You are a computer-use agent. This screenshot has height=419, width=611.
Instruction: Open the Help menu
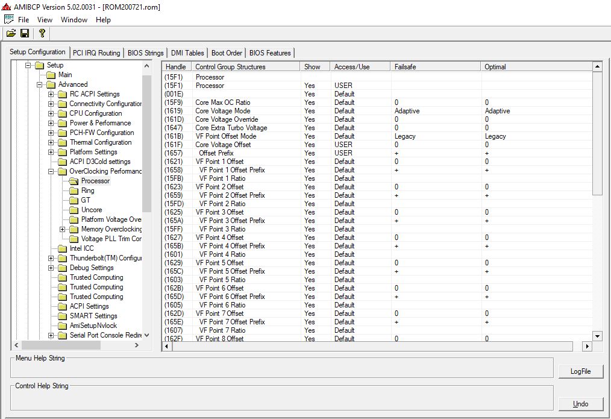[103, 19]
